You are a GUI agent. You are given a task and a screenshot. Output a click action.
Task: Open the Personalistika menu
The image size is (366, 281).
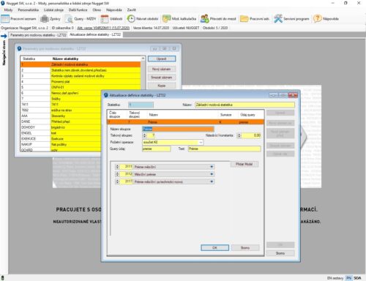28,10
